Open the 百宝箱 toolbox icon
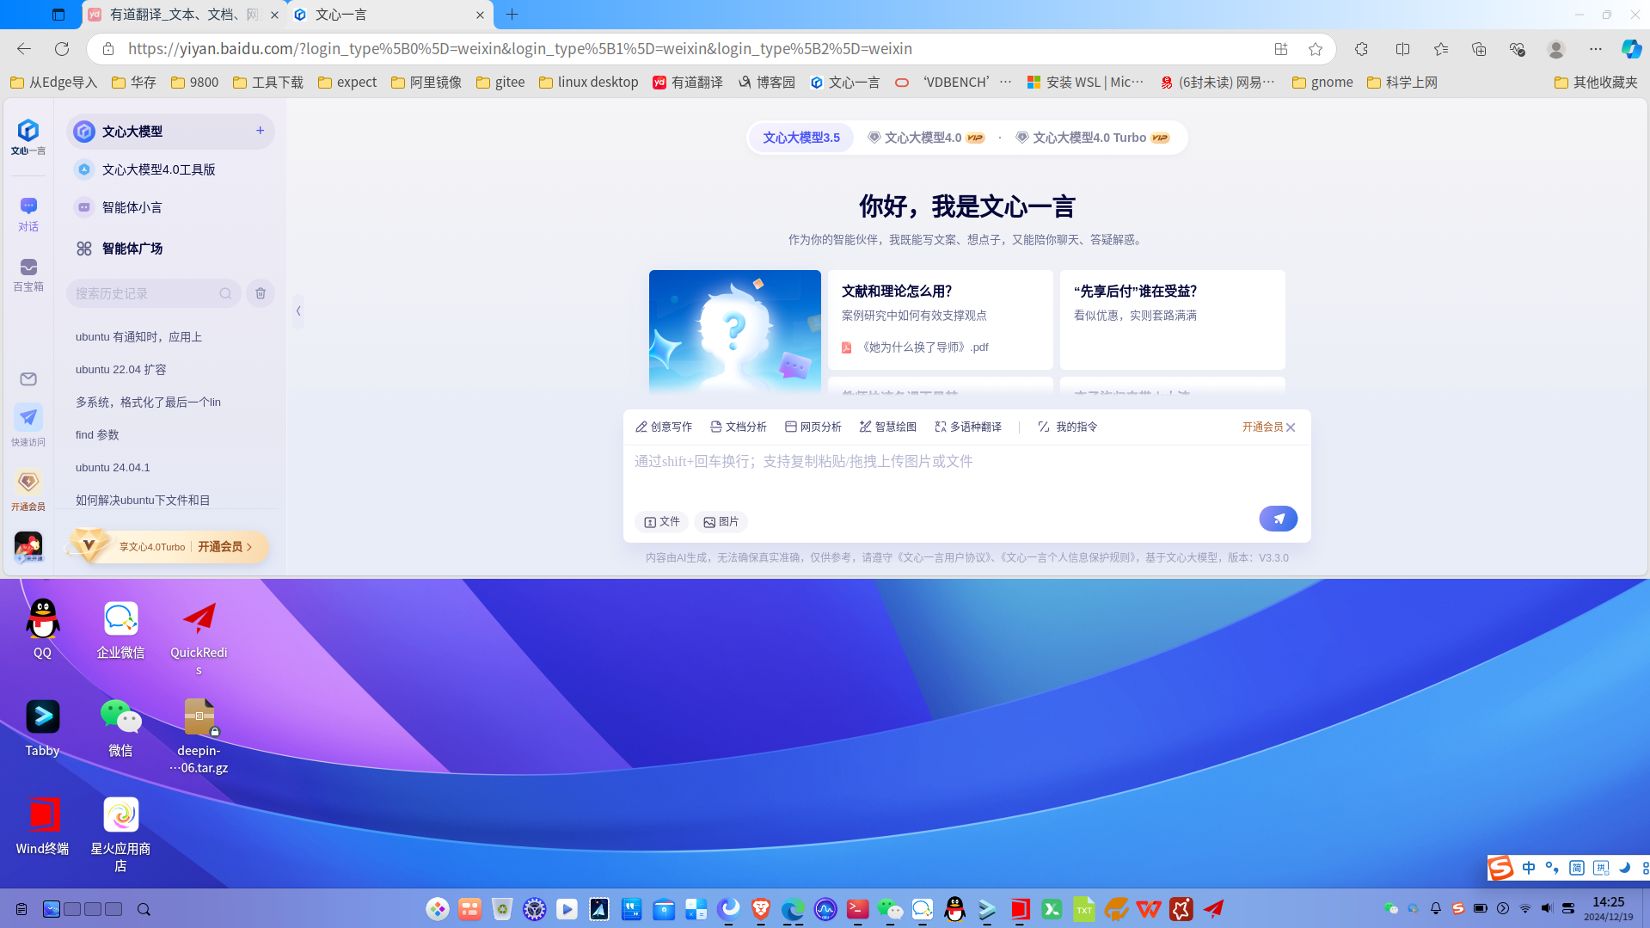This screenshot has height=928, width=1650. (28, 274)
